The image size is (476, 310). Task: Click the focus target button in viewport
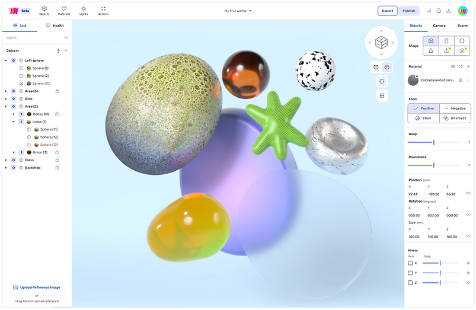pos(382,81)
